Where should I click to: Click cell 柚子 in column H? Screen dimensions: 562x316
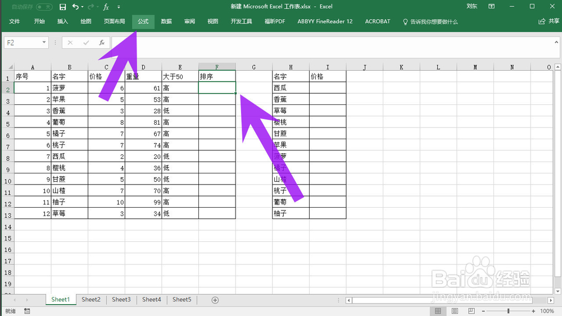pyautogui.click(x=291, y=214)
